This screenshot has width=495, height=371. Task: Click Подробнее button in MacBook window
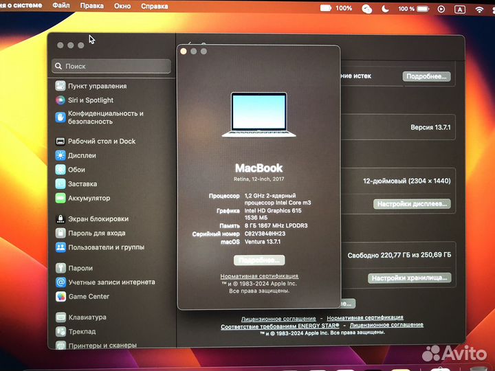(259, 260)
